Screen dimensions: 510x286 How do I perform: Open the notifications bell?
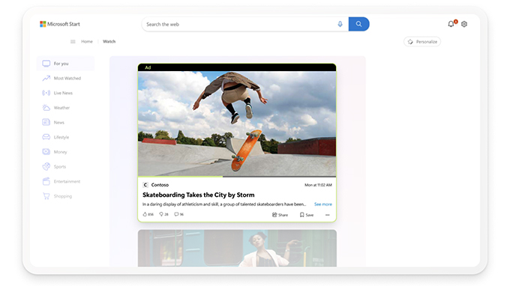tap(451, 24)
